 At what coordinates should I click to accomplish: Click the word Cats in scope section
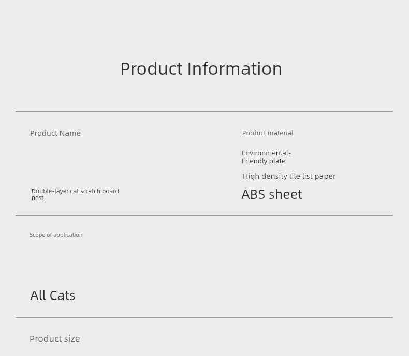coord(62,295)
